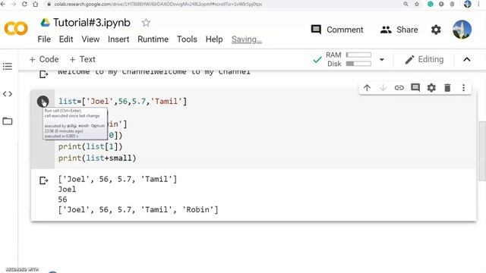The height and width of the screenshot is (273, 486).
Task: Reload the page in the browser
Action: coord(24,4)
